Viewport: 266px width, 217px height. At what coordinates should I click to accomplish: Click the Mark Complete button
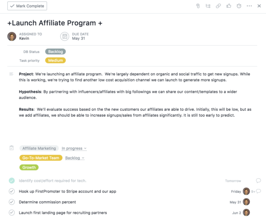(27, 6)
